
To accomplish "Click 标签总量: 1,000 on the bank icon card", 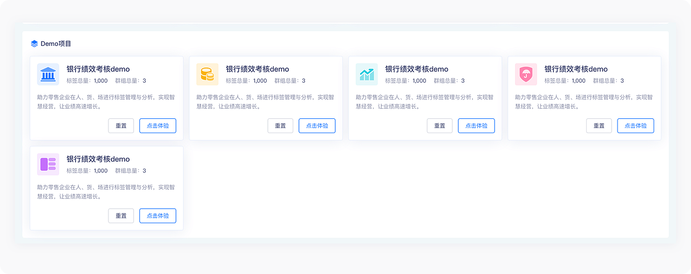I will tap(87, 81).
